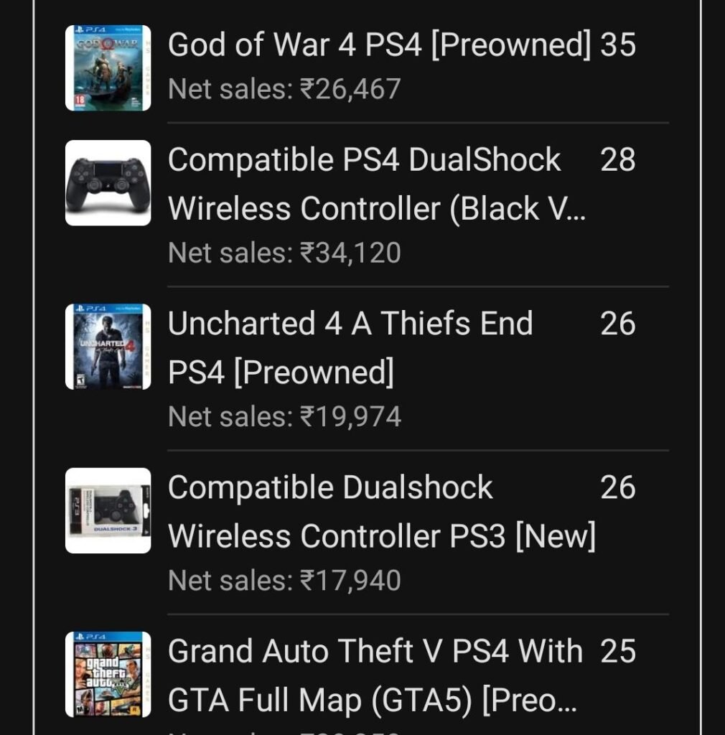Click the Net sales ₹34,120 text
This screenshot has height=735, width=725.
tap(284, 253)
